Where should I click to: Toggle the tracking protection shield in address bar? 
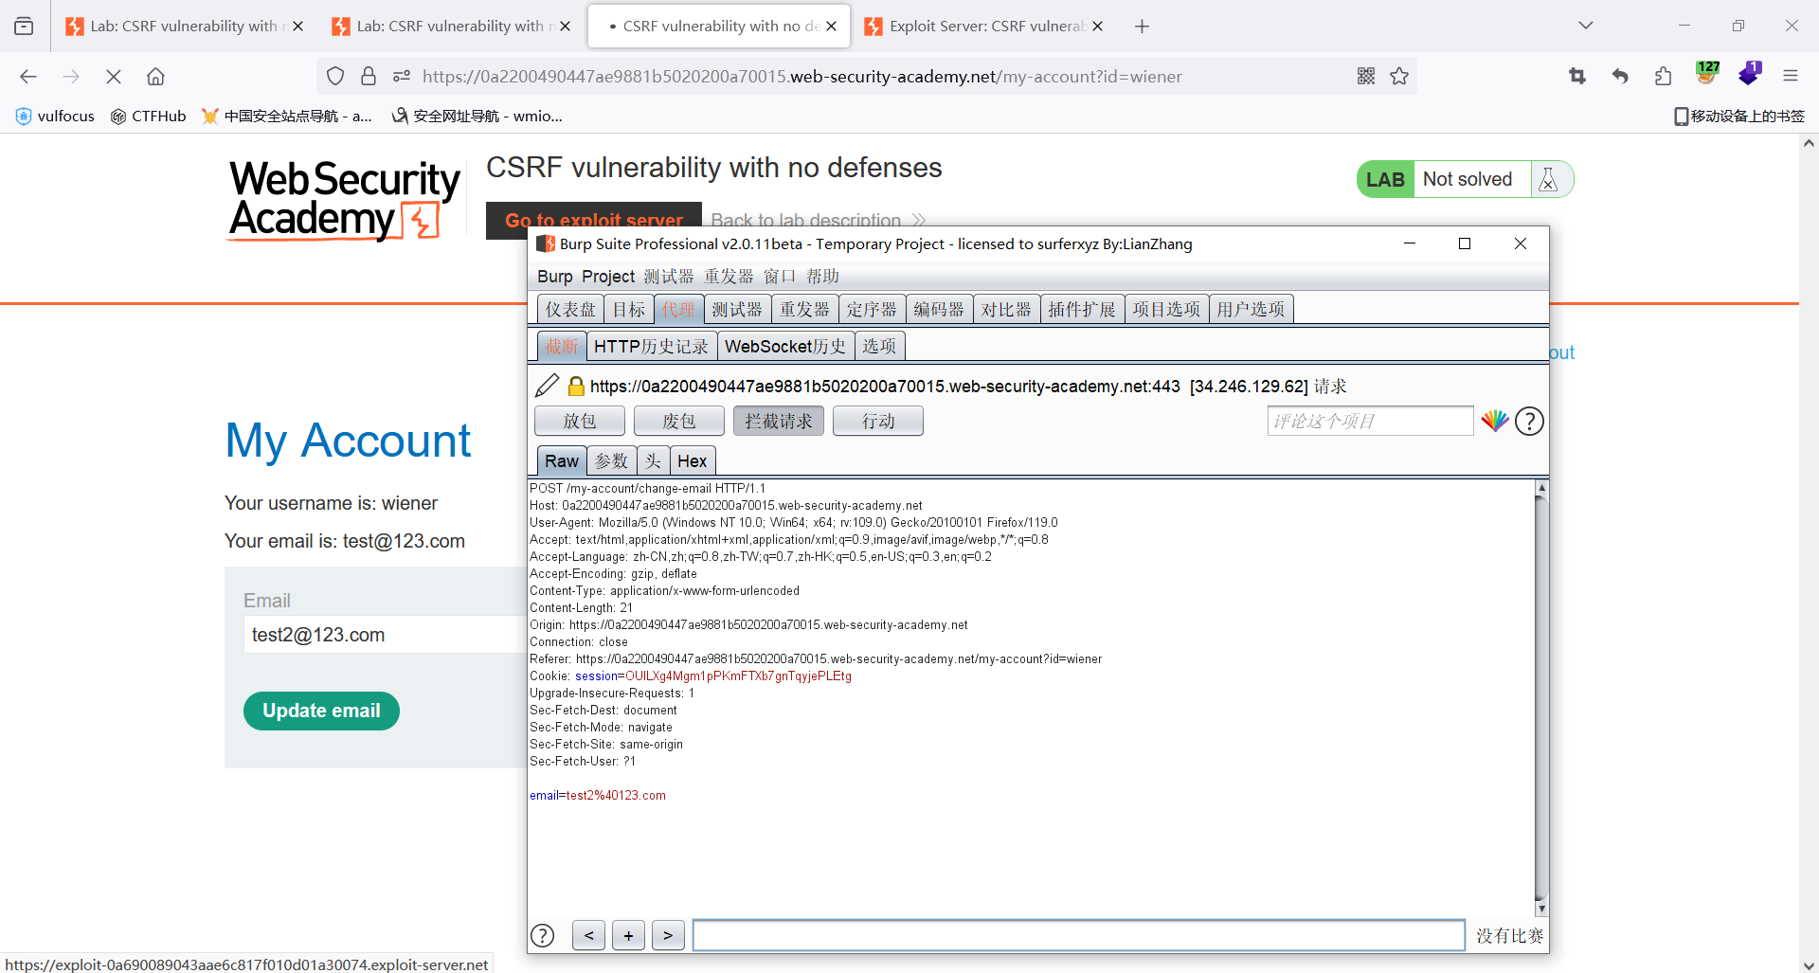[x=334, y=76]
